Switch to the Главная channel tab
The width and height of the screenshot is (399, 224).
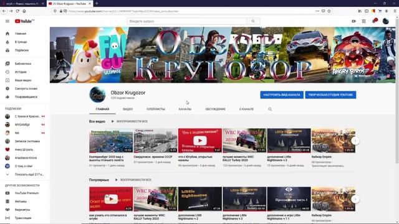pyautogui.click(x=102, y=109)
